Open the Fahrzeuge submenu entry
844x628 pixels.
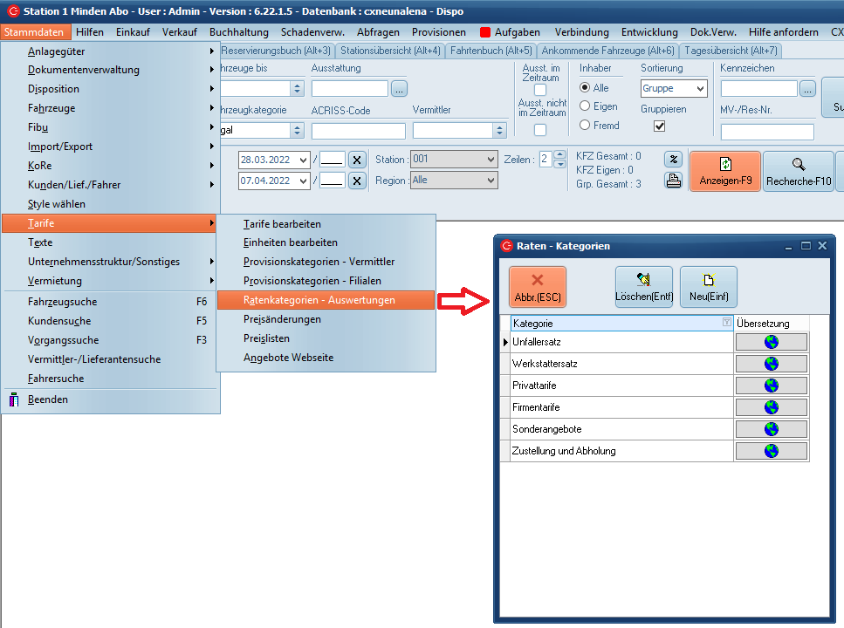(51, 108)
